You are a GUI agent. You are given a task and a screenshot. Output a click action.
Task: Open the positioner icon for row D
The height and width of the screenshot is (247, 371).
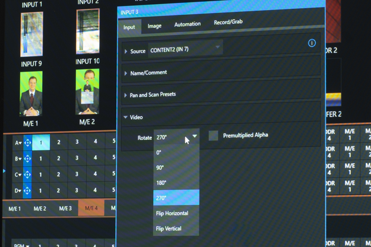coord(27,191)
